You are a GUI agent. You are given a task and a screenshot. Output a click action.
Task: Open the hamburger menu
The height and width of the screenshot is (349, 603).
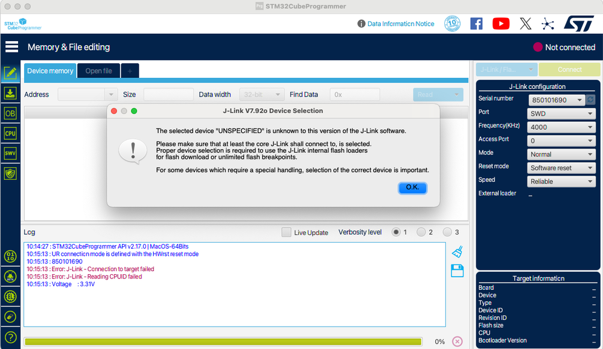(11, 46)
